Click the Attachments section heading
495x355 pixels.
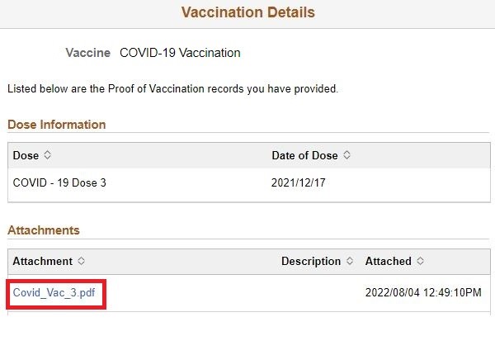(44, 230)
